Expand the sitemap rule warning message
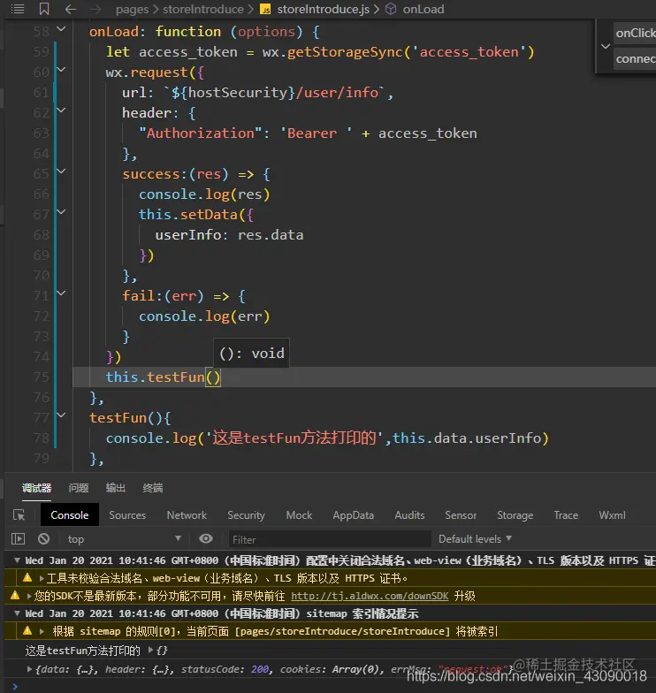The image size is (656, 693). 42,631
